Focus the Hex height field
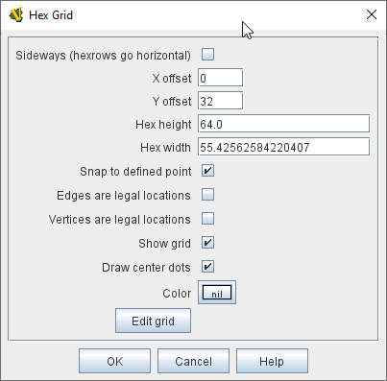Image resolution: width=387 pixels, height=381 pixels. [x=283, y=124]
